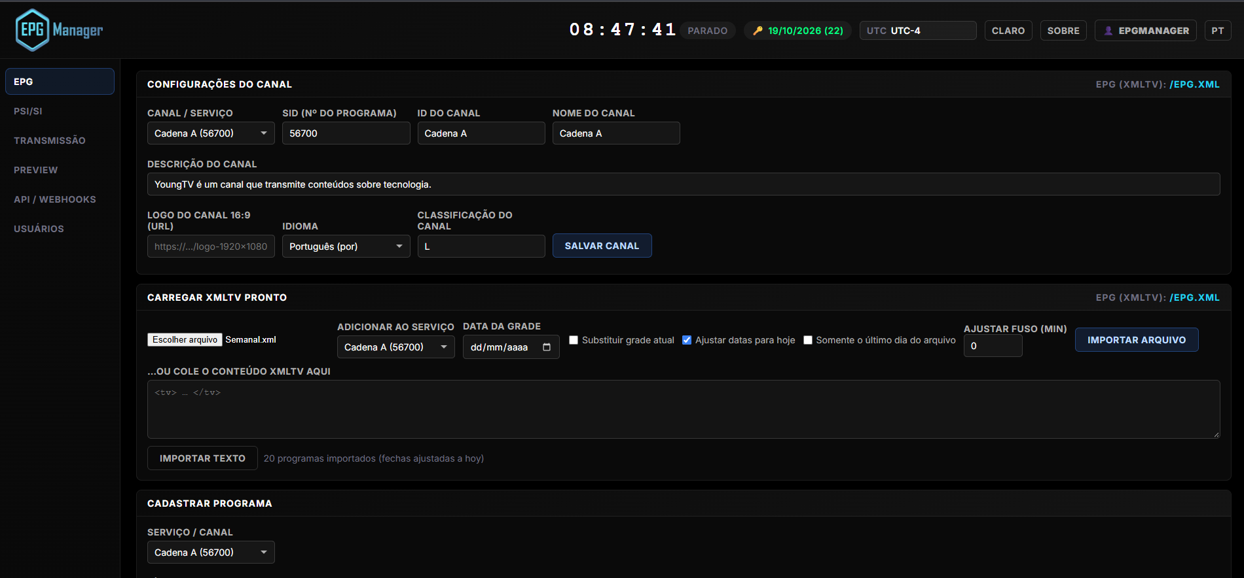This screenshot has width=1244, height=578.
Task: Click the Logo do Canal URL field
Action: click(x=211, y=246)
